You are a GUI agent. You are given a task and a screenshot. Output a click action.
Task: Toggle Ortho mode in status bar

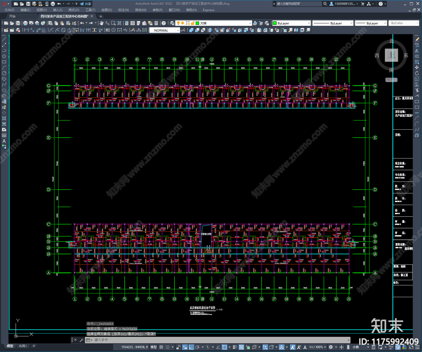pyautogui.click(x=191, y=347)
